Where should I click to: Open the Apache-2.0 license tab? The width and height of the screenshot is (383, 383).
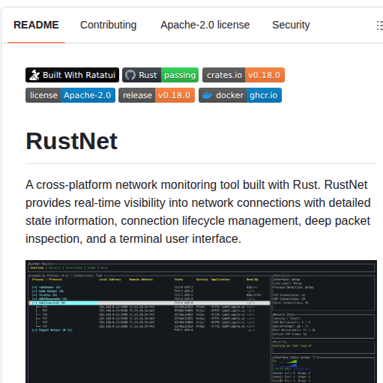point(205,25)
